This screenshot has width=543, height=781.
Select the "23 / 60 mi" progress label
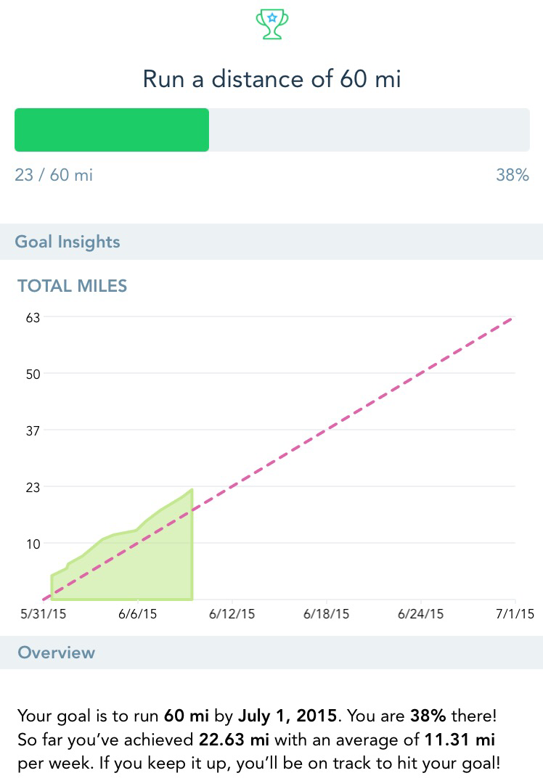(54, 175)
